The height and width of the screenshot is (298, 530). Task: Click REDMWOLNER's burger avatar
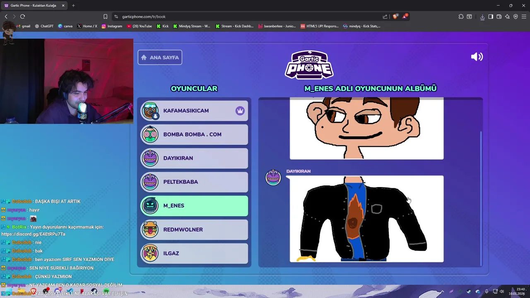[150, 229]
